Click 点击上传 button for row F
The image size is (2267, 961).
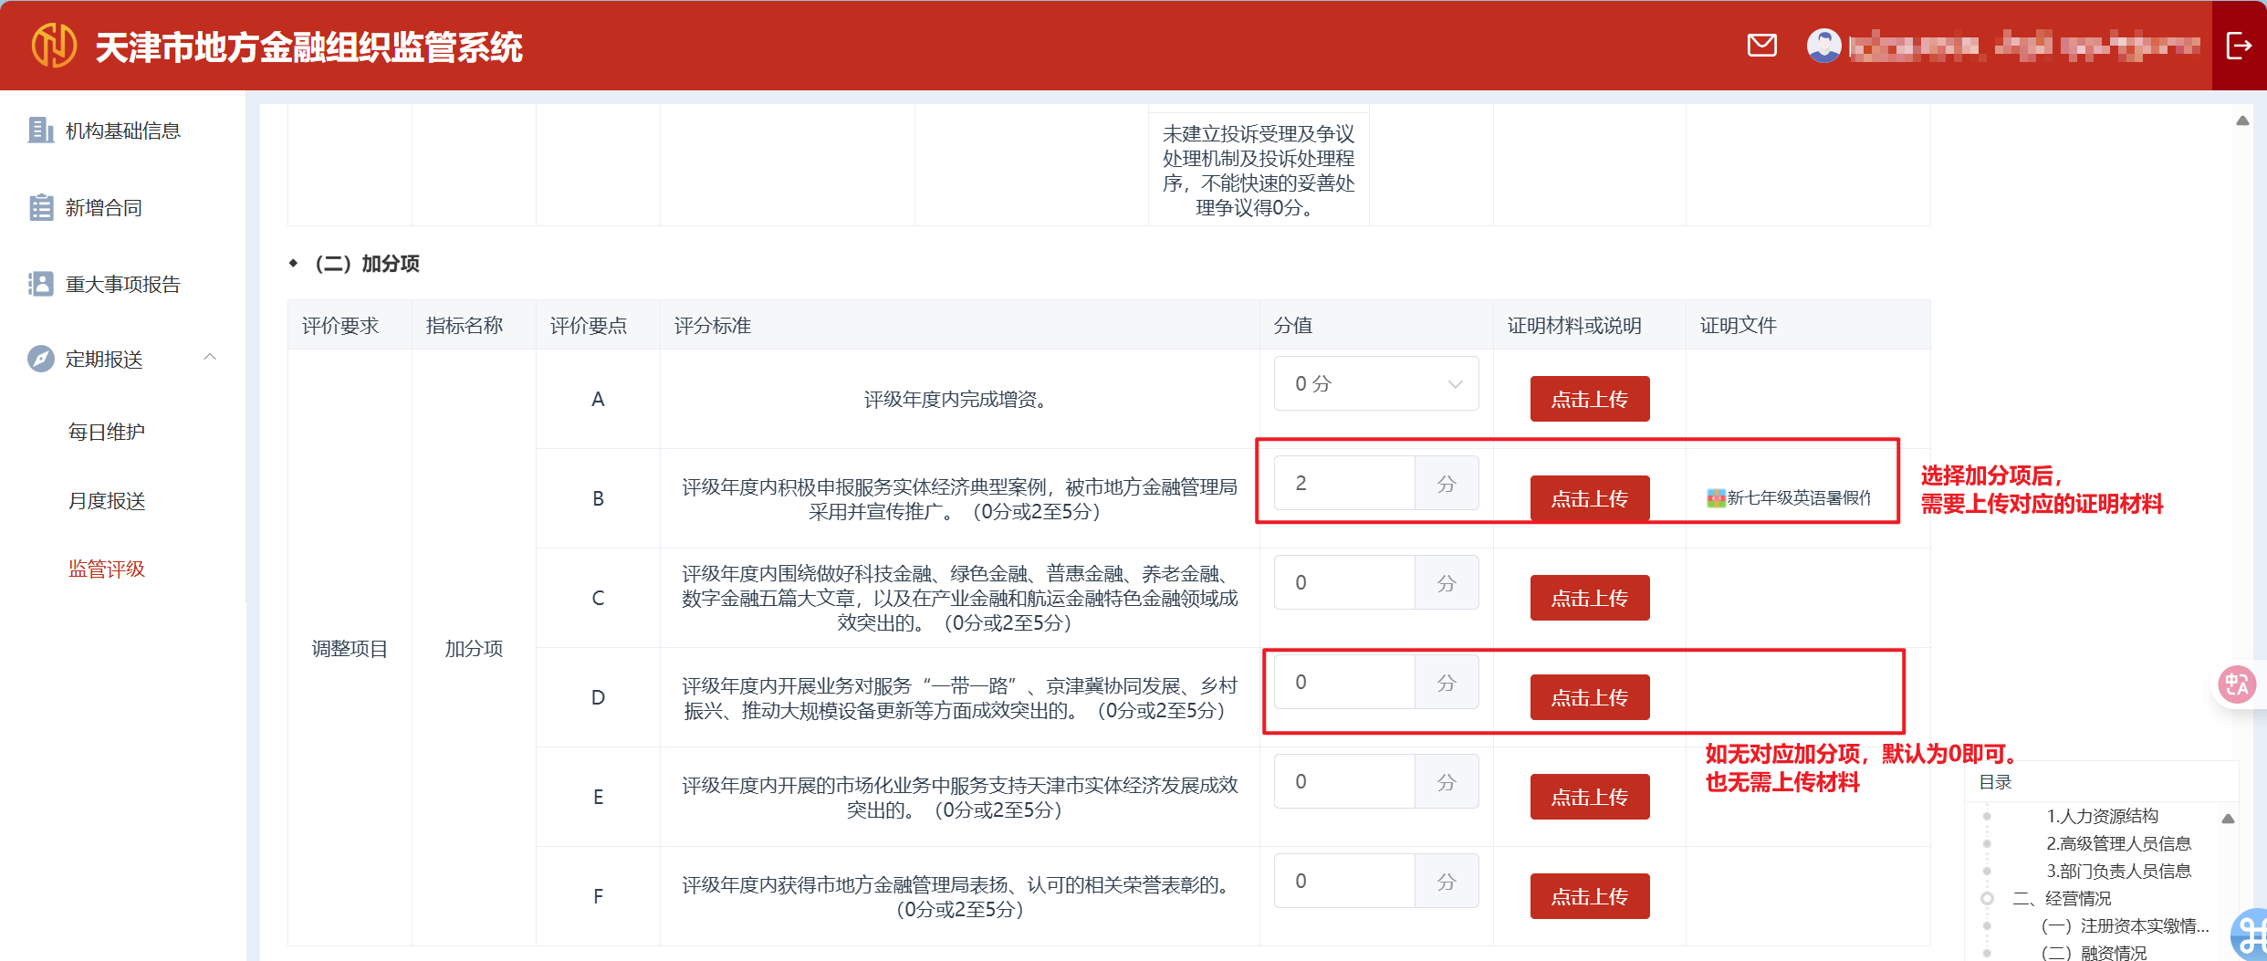coord(1589,896)
